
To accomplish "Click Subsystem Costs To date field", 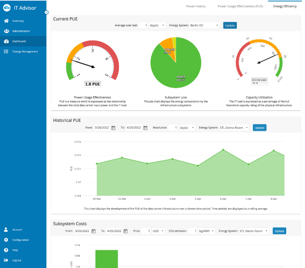I will (x=114, y=231).
